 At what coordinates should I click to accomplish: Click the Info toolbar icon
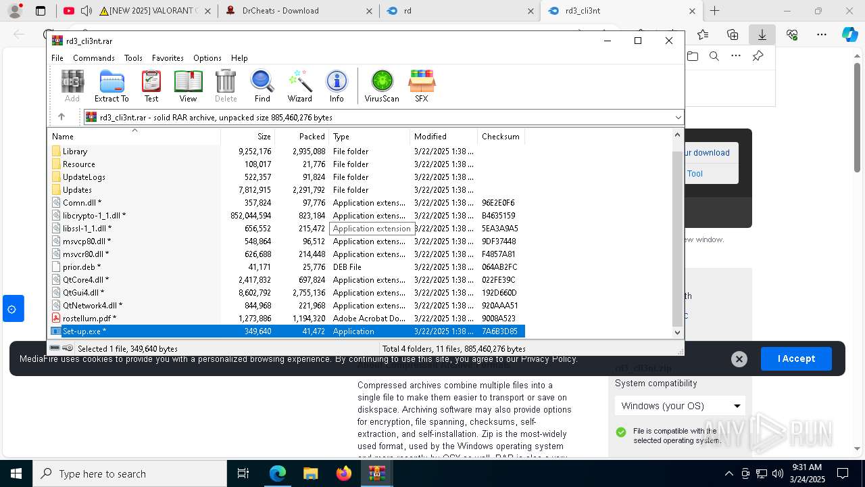pos(337,86)
